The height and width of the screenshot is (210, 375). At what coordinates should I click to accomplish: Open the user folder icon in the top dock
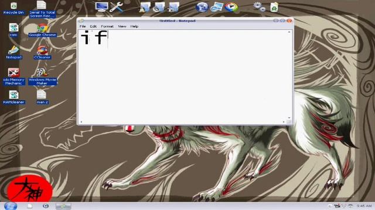pos(145,7)
